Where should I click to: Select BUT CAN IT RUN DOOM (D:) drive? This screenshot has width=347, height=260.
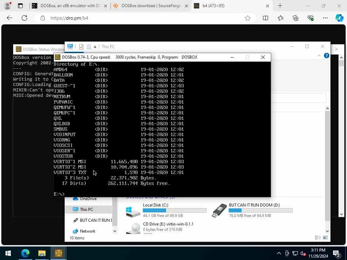point(252,210)
